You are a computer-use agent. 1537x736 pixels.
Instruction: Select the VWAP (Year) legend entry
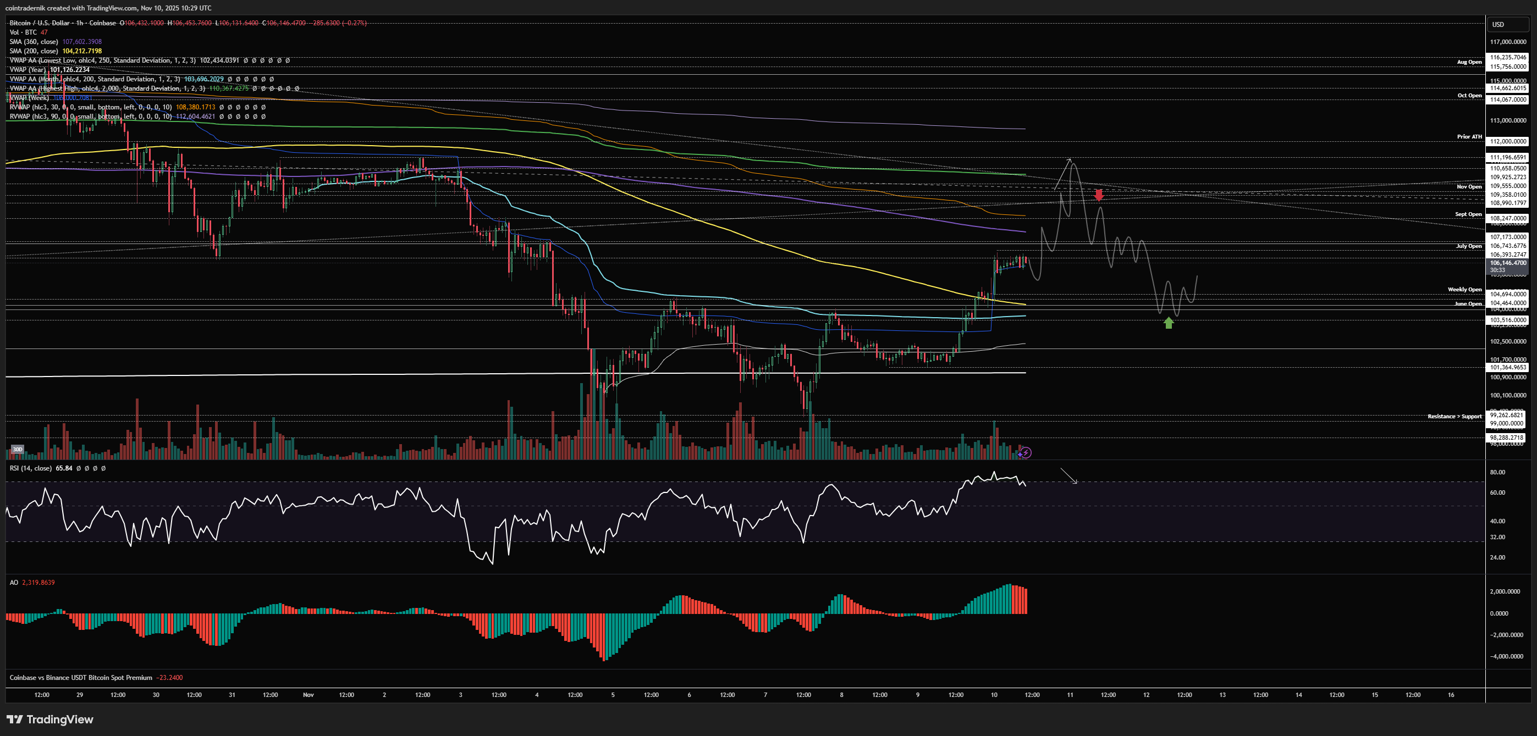(x=27, y=70)
